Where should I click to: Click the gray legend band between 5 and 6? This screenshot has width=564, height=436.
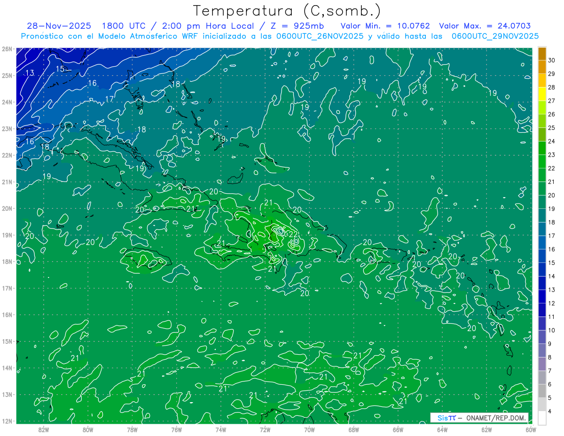(x=542, y=391)
